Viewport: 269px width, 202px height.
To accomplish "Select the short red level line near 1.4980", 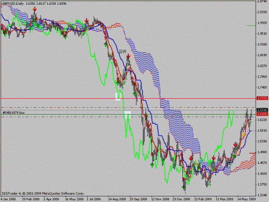I will pos(253,153).
